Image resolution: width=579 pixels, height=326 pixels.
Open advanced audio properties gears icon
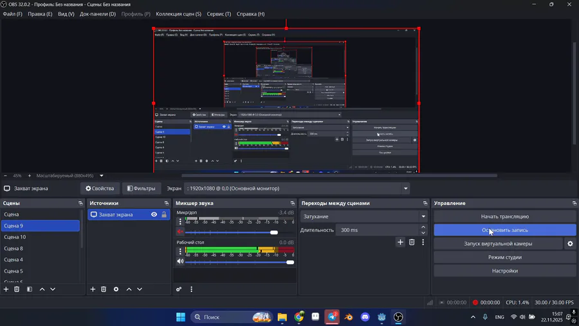pyautogui.click(x=179, y=289)
